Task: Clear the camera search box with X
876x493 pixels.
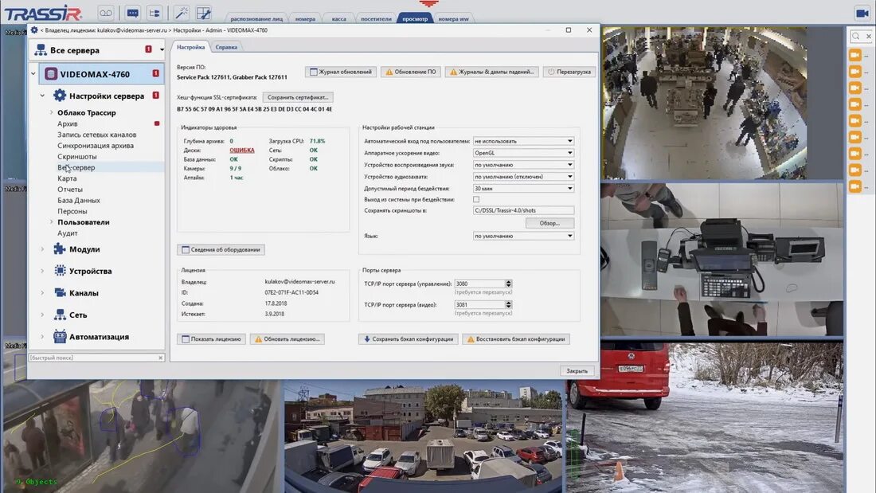Action: (x=868, y=37)
